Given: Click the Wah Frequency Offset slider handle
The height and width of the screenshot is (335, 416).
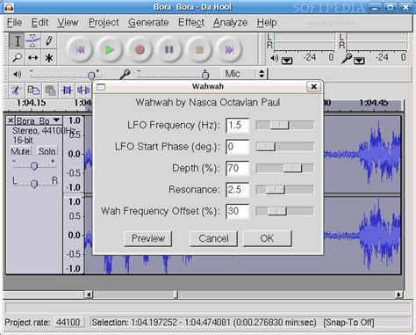Looking at the screenshot, I should point(277,211).
